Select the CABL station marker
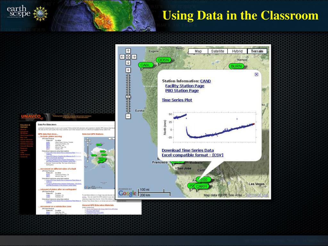 (145, 65)
